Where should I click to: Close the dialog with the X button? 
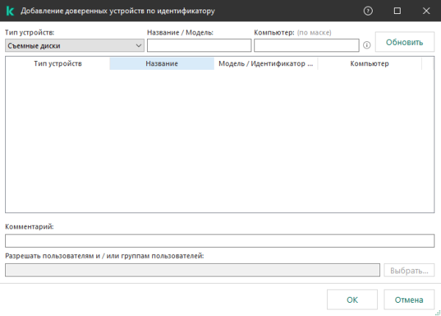426,11
